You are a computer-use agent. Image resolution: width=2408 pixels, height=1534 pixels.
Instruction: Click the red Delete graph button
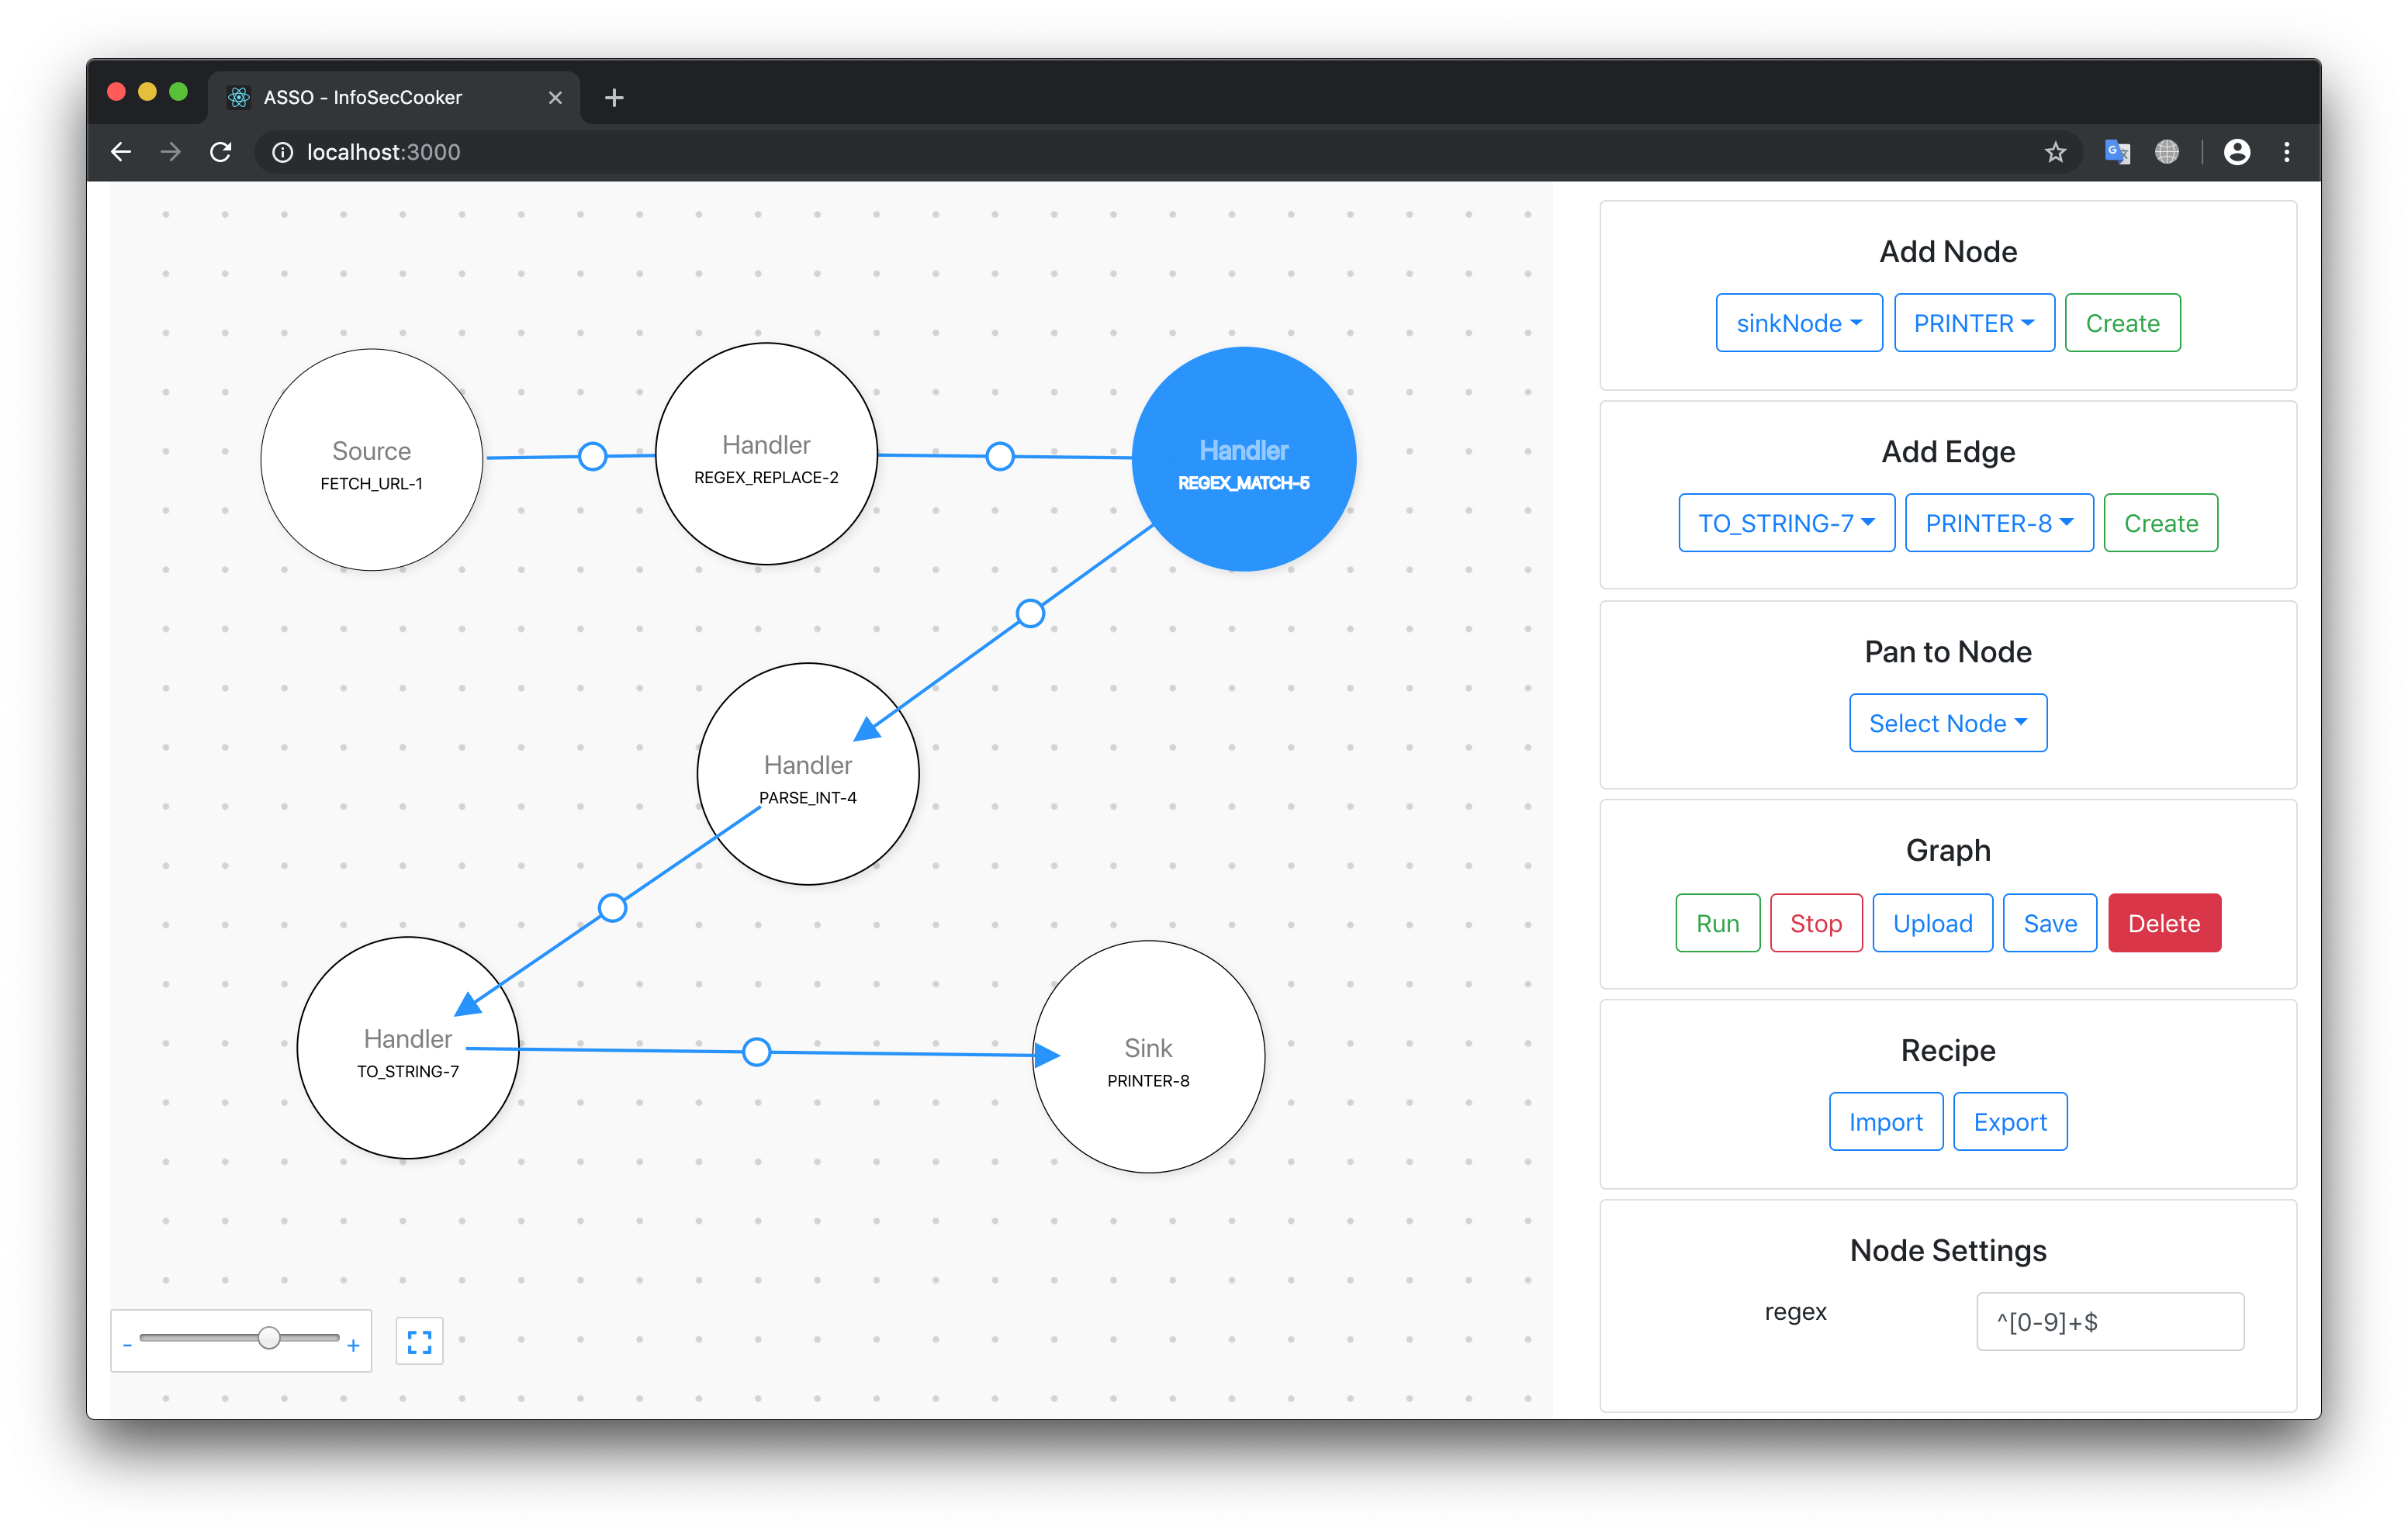click(x=2163, y=923)
